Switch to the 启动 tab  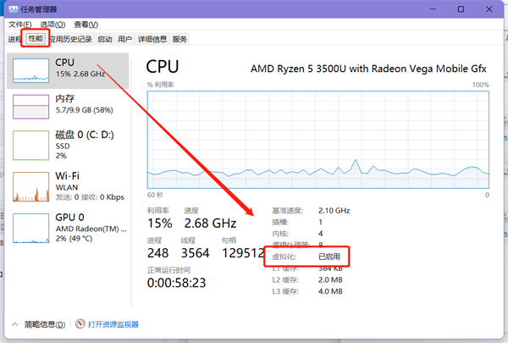pos(105,39)
